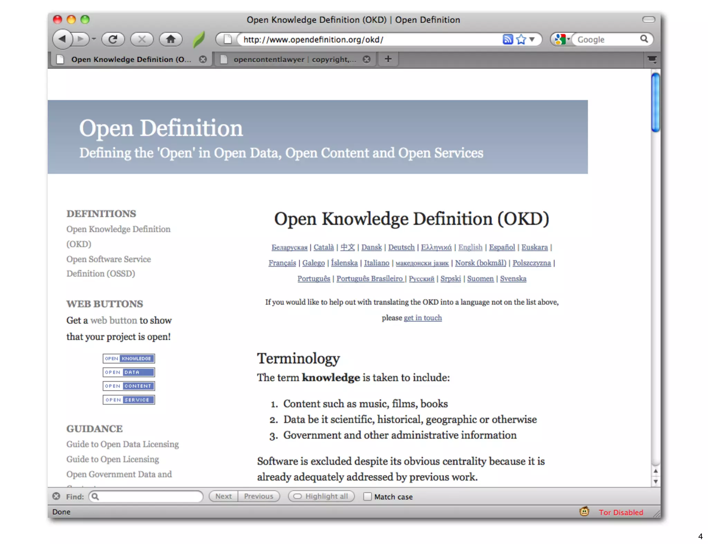The image size is (708, 544).
Task: Click the Next button in Find bar
Action: (223, 496)
